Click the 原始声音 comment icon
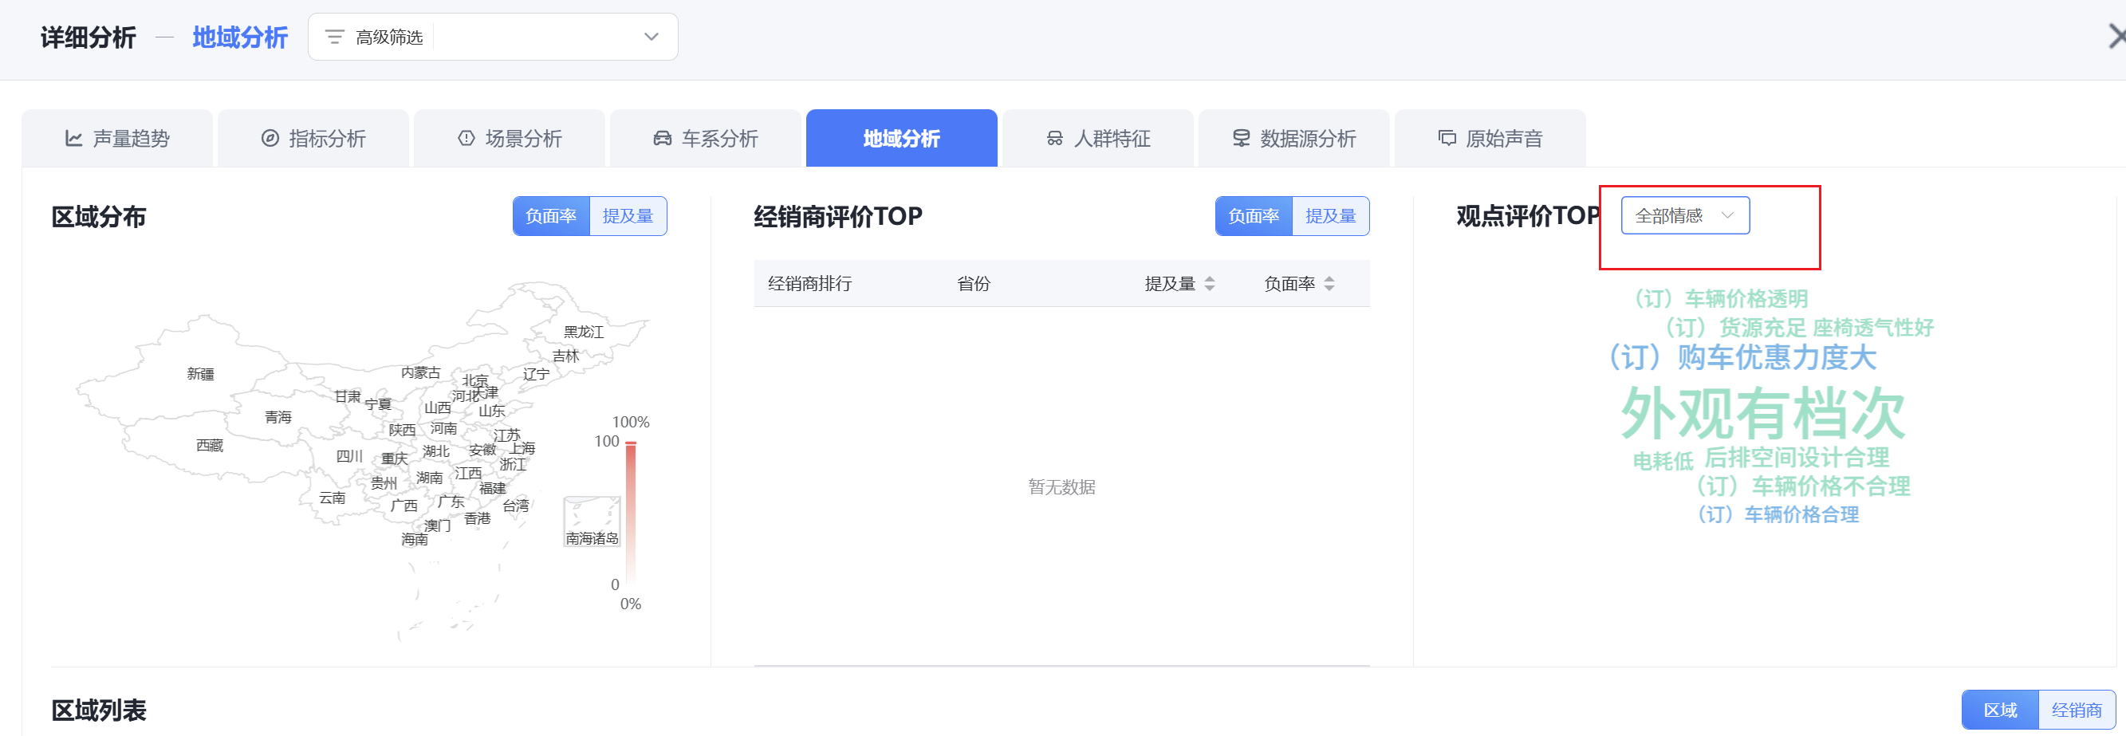The width and height of the screenshot is (2126, 736). pos(1447,139)
